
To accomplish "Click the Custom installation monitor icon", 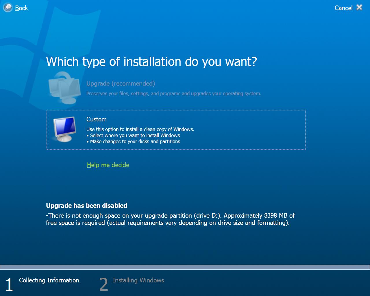I will (65, 129).
